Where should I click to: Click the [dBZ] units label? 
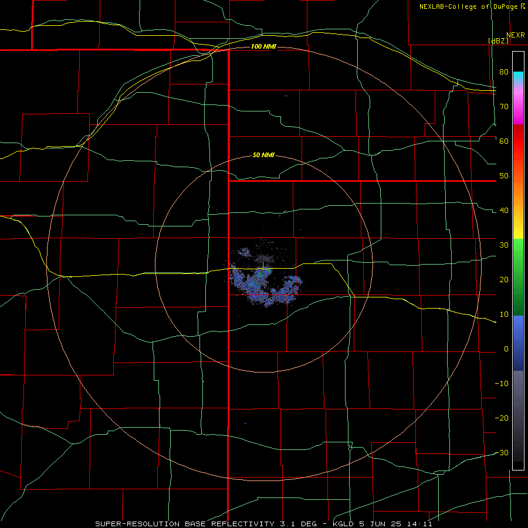pyautogui.click(x=498, y=40)
